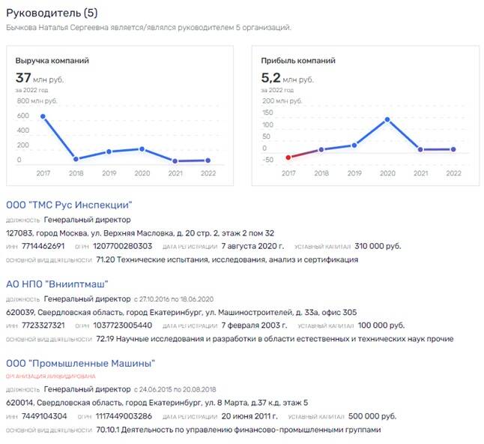This screenshot has height=444, width=484.
Task: Click the 2018 data point on revenue chart
Action: (x=76, y=159)
